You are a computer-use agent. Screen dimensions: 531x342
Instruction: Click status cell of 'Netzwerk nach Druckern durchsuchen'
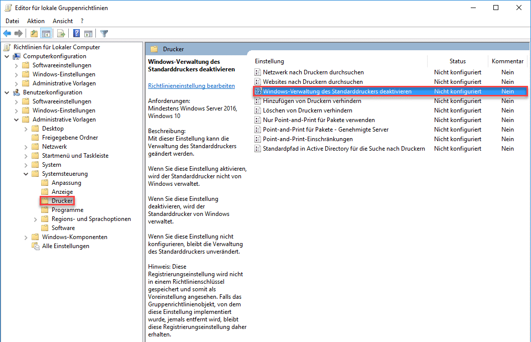(458, 72)
